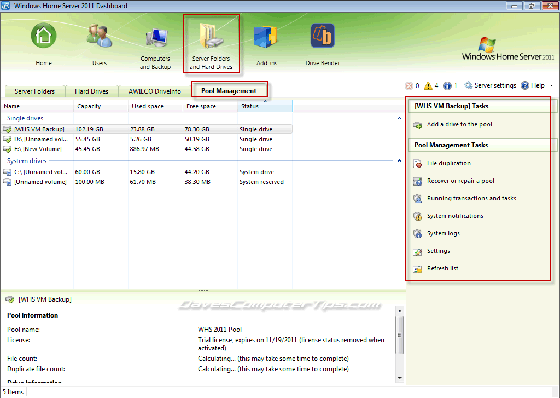
Task: Select the D:\ [Unnamed vol... row
Action: coord(147,139)
